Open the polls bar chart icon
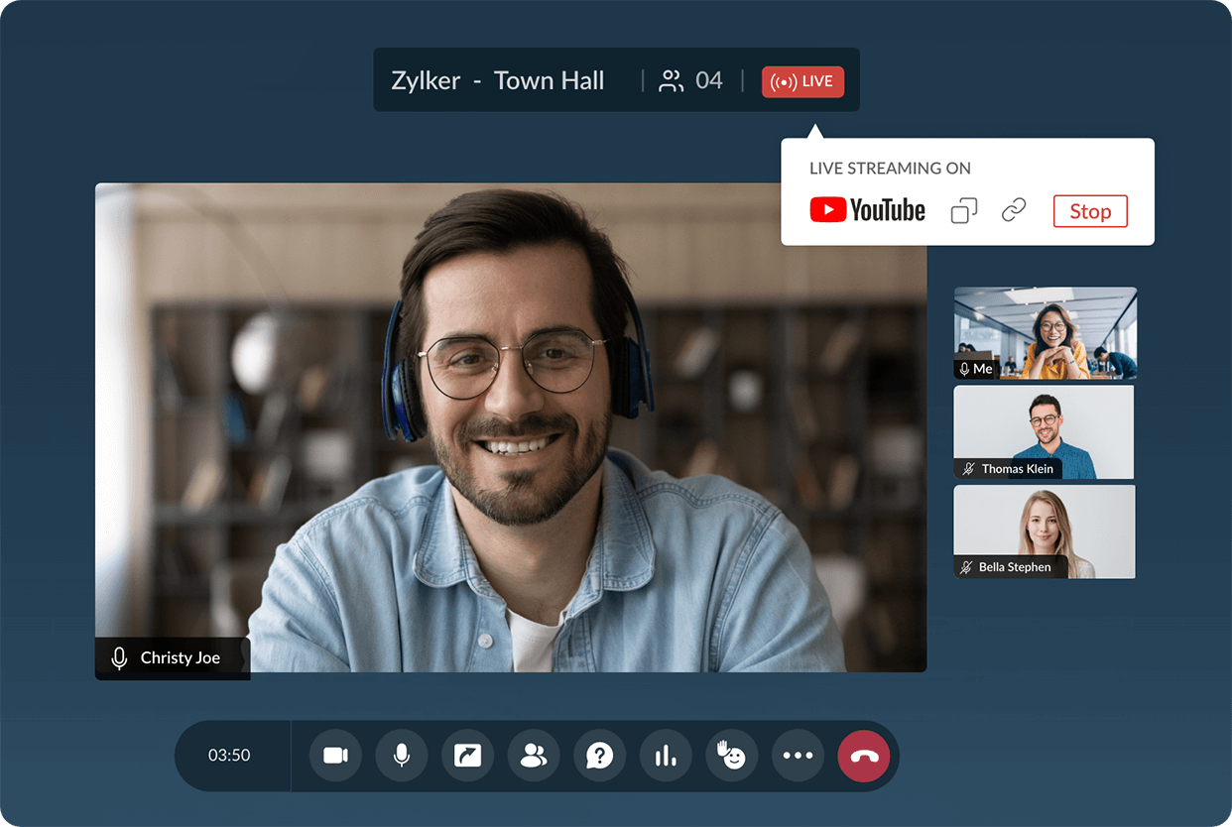This screenshot has width=1232, height=827. 666,756
